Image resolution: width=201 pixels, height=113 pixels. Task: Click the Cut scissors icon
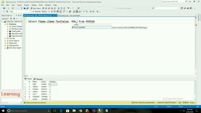(59, 8)
